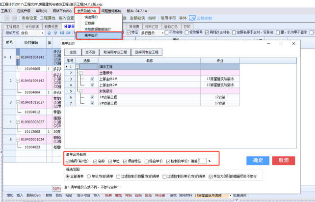Collapse the 安装部分 tree node
This screenshot has height=202, width=315.
click(81, 91)
